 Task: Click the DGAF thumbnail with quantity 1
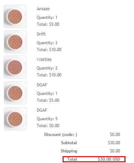[15, 93]
